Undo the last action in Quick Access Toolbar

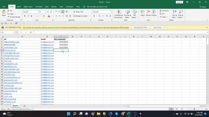coord(6,23)
